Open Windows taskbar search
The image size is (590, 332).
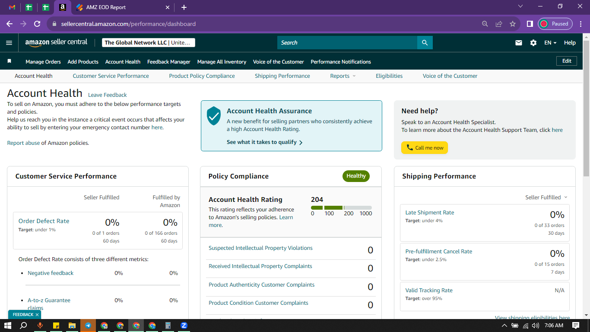(x=24, y=326)
